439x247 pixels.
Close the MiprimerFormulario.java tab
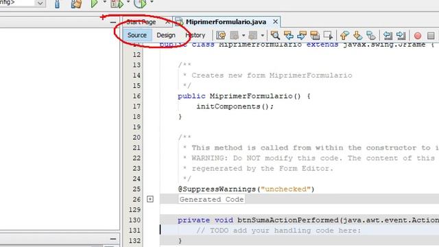pyautogui.click(x=276, y=21)
